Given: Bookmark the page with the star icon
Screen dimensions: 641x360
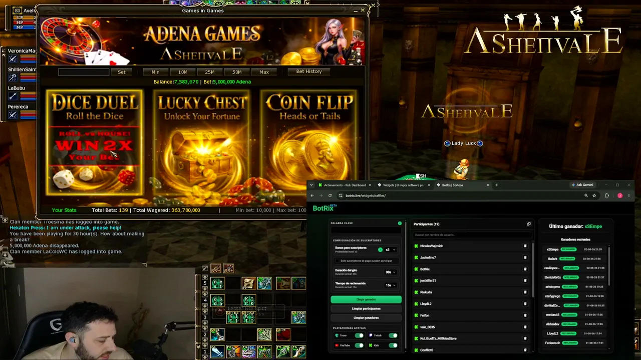Looking at the screenshot, I should [594, 195].
